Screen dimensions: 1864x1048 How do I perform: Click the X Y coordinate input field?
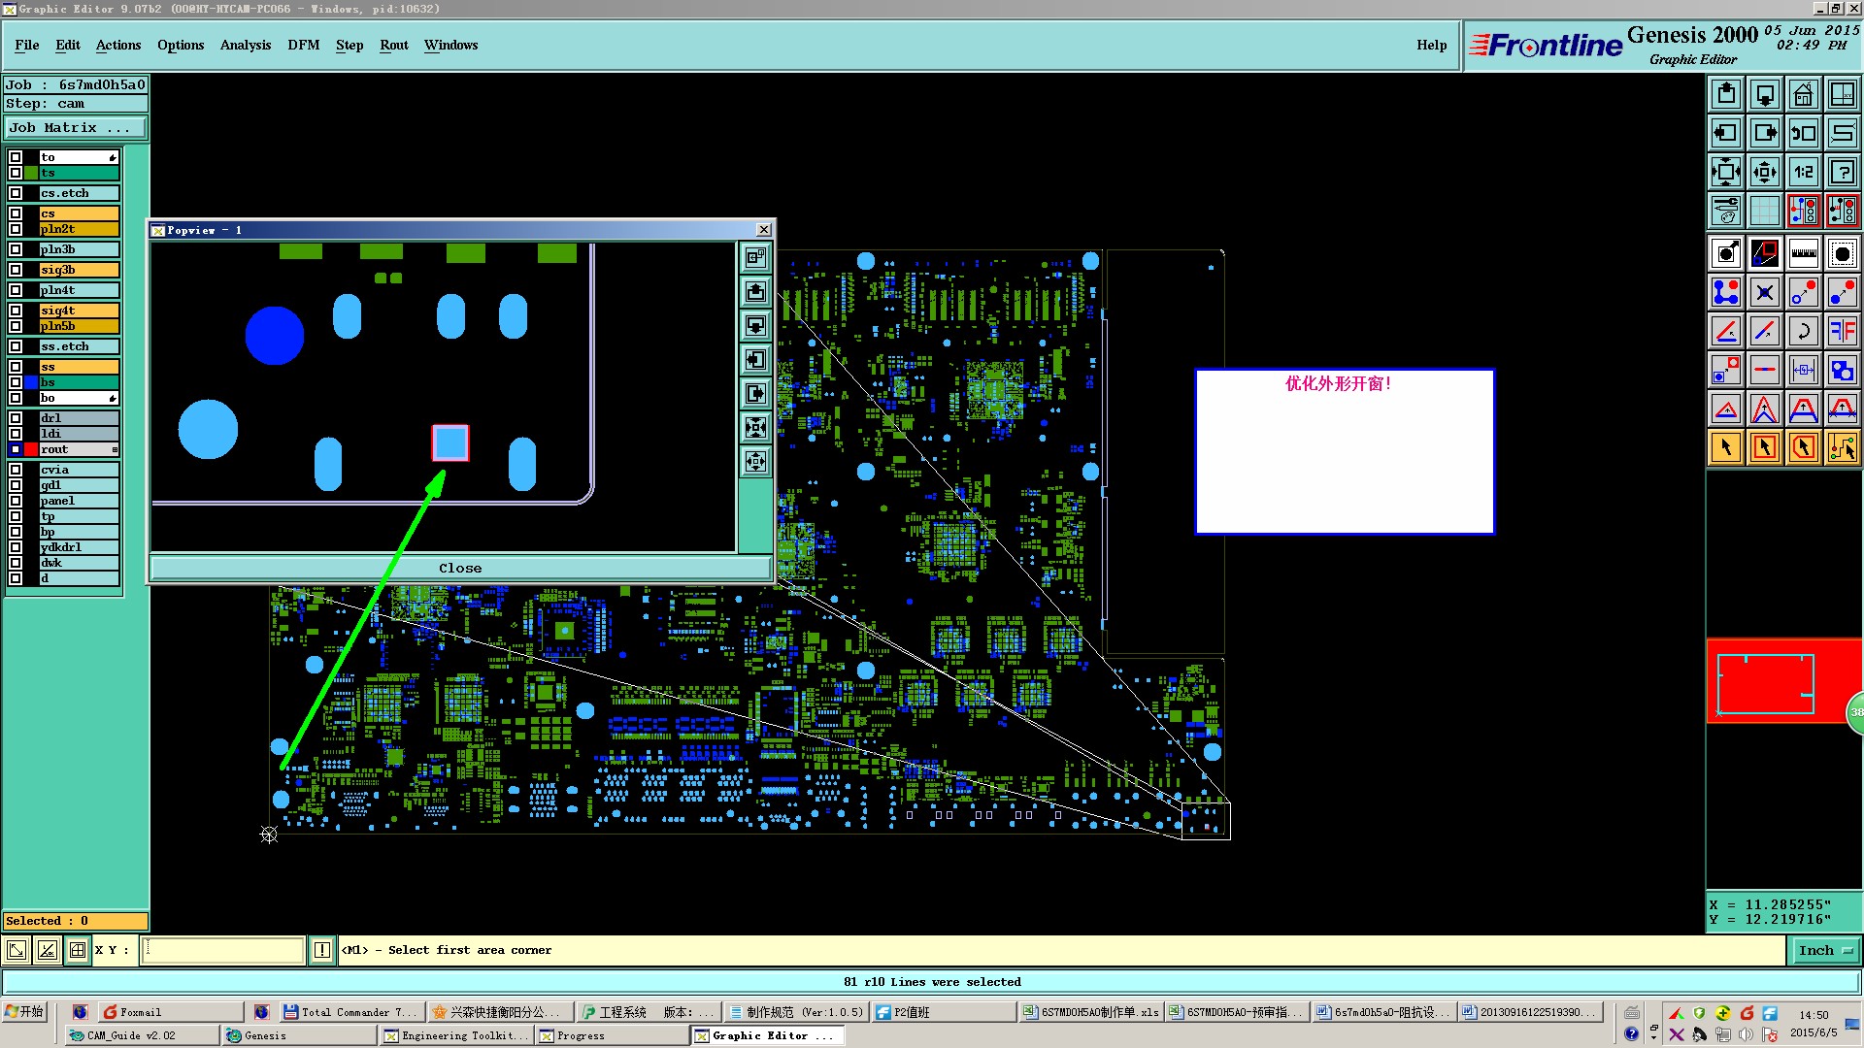[x=223, y=950]
